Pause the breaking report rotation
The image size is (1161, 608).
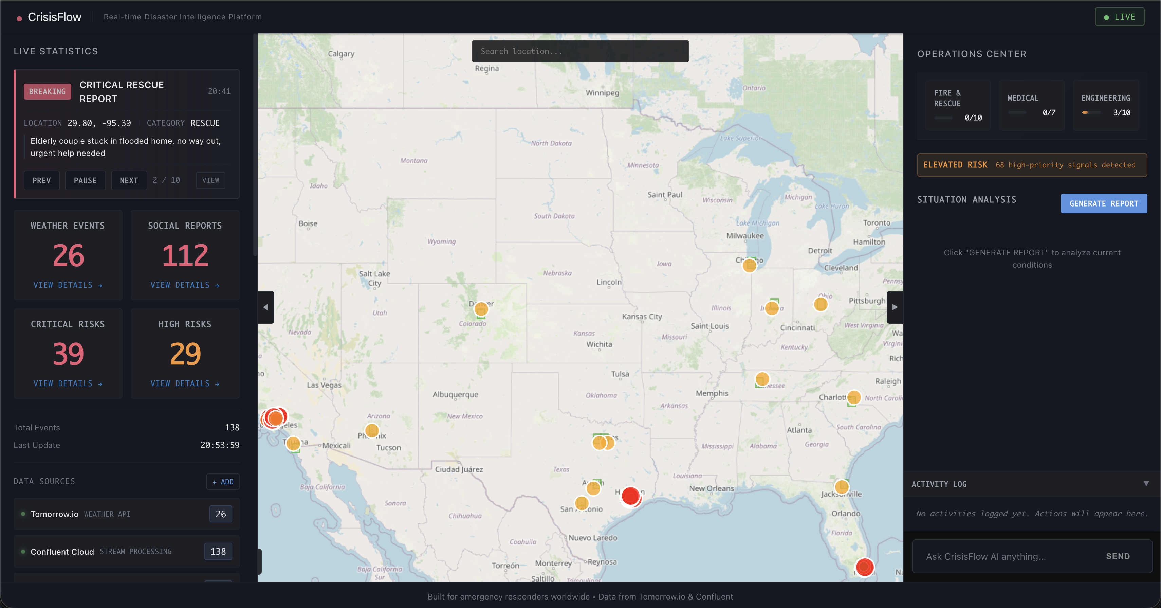click(x=85, y=180)
